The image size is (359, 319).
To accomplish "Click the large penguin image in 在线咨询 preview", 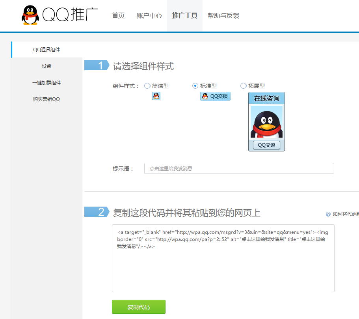I will (x=266, y=122).
